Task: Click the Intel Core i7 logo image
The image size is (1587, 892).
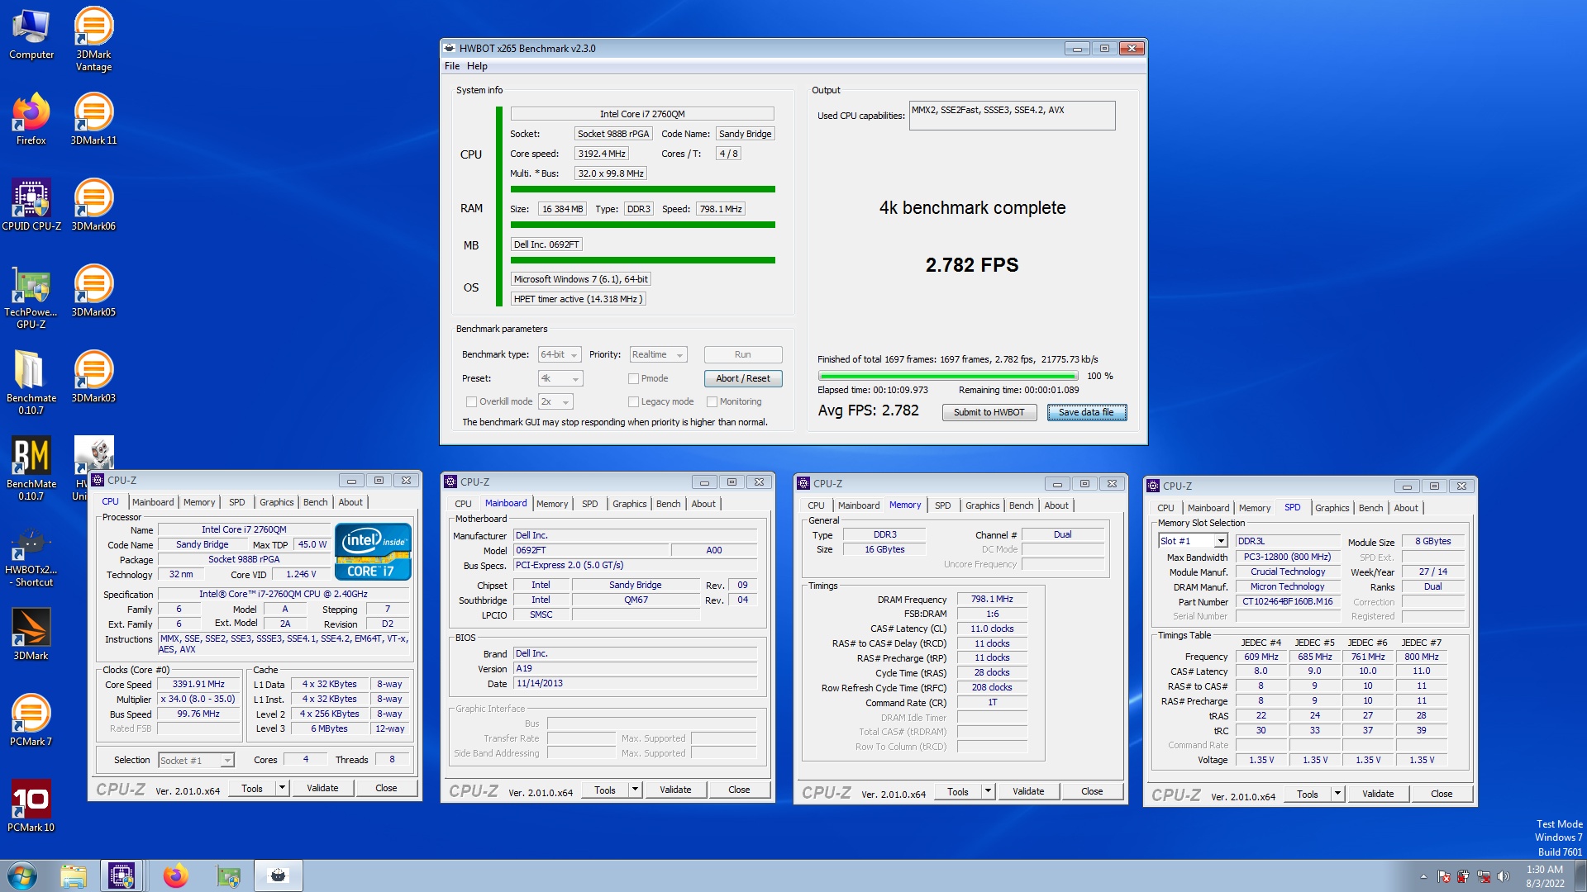Action: point(373,552)
